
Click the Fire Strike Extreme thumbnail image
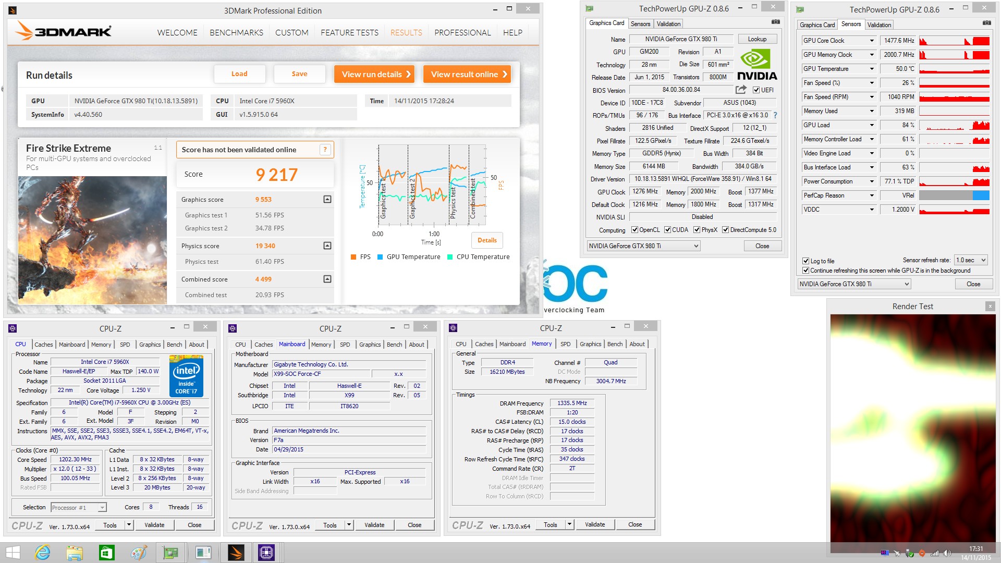(92, 240)
